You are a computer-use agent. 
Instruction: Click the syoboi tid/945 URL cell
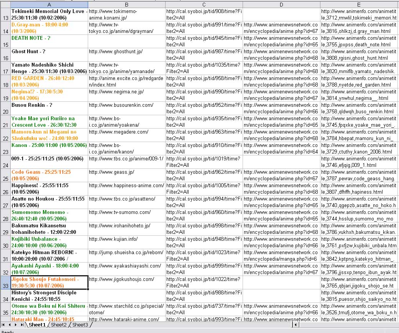204,41
